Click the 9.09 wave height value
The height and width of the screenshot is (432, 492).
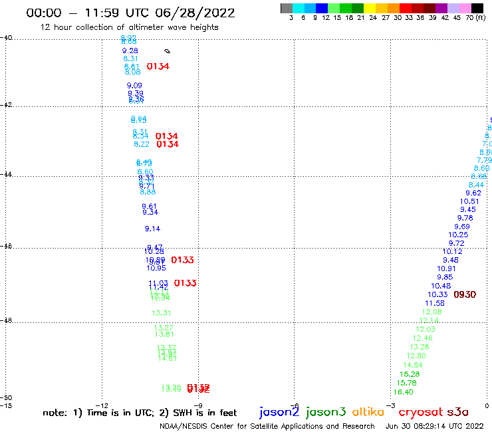[134, 85]
